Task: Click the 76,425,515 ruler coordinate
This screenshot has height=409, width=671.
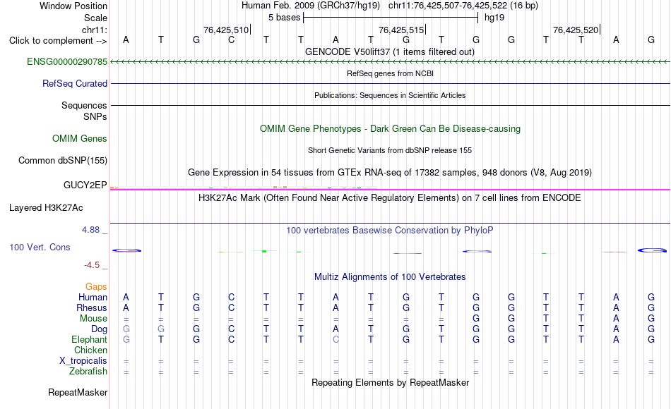Action: click(401, 30)
